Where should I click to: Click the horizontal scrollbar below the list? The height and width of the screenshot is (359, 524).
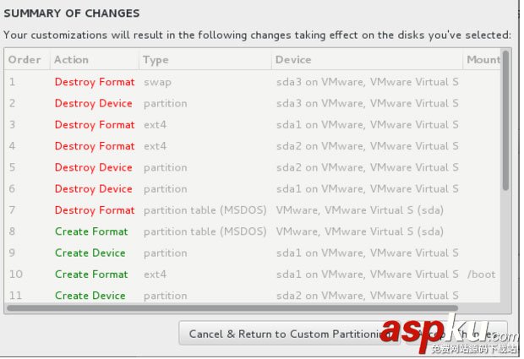click(x=232, y=308)
